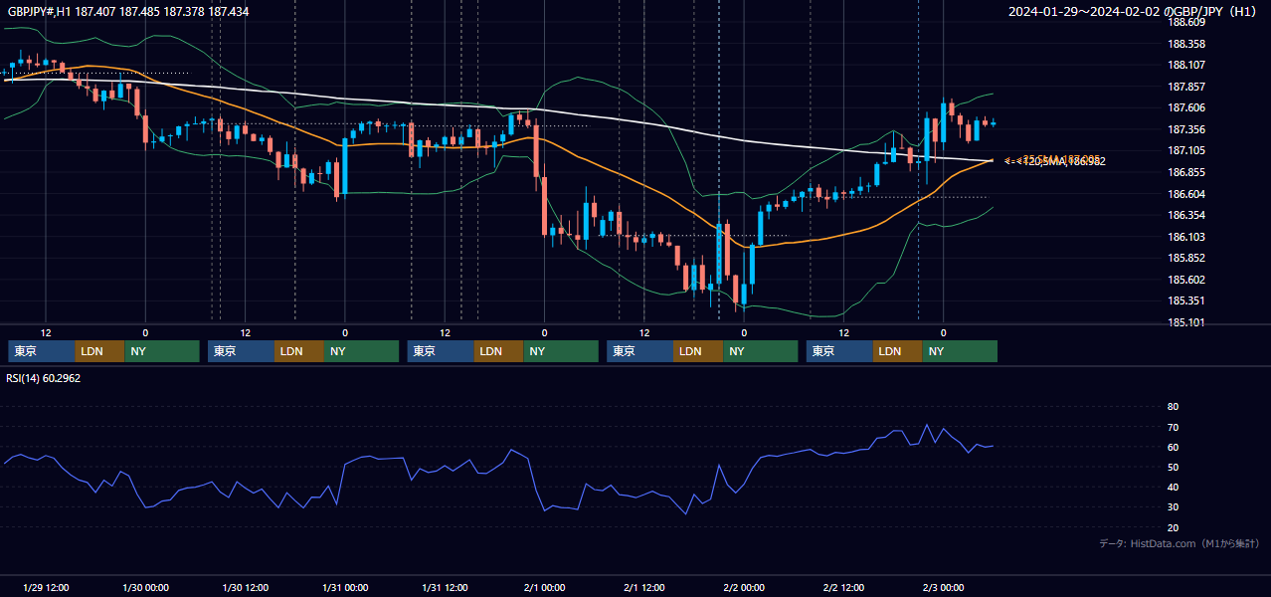
Task: Click the 188.609 price axis label
Action: (1186, 22)
